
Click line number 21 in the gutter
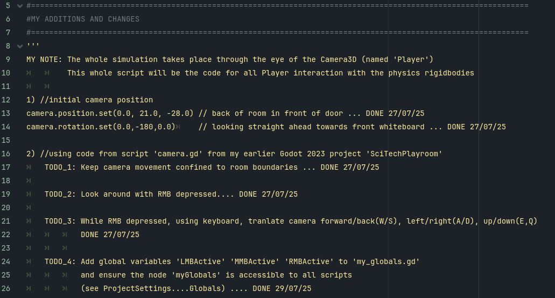[6, 221]
